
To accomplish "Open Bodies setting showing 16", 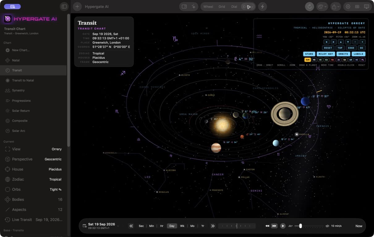I will (x=33, y=199).
